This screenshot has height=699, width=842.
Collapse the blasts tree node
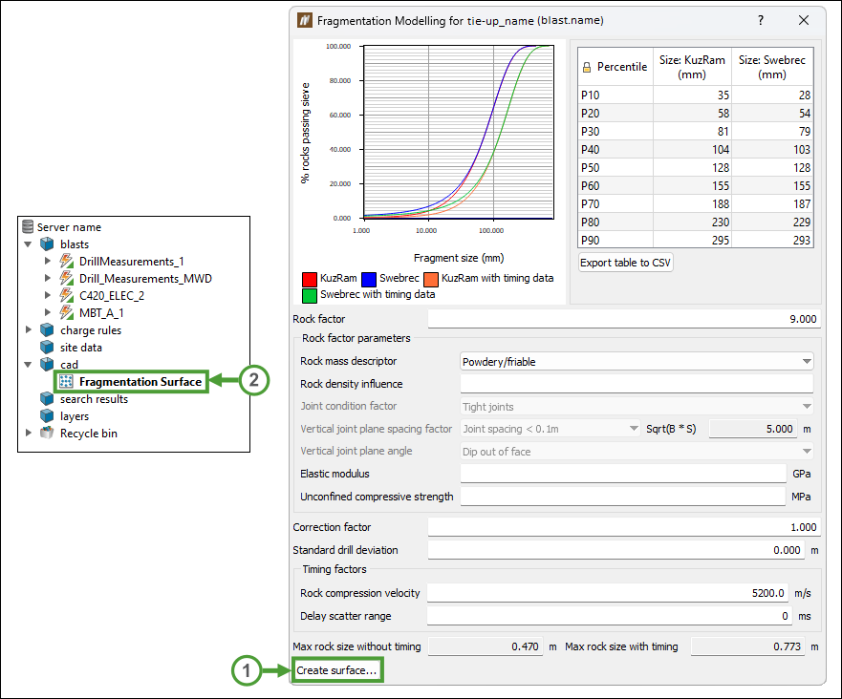28,244
